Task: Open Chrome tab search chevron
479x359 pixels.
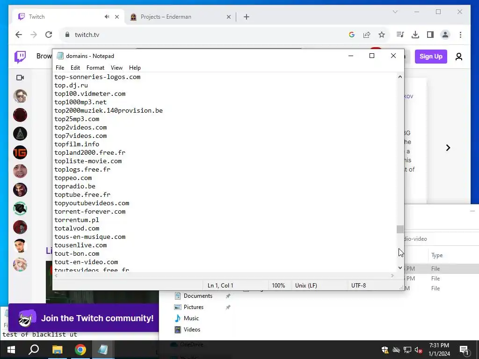Action: [395, 12]
